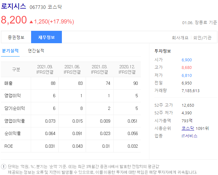Image resolution: width=218 pixels, height=175 pixels.
Task: Click the ROE row label
Action: click(x=9, y=146)
